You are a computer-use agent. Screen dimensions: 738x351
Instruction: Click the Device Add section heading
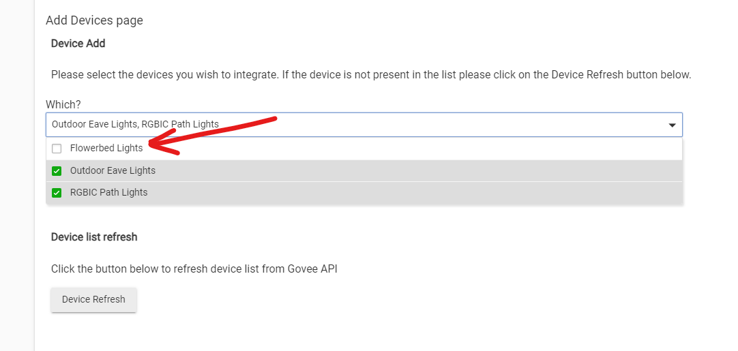tap(78, 44)
